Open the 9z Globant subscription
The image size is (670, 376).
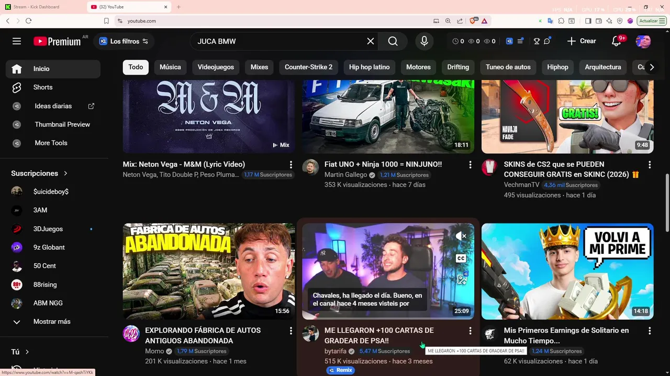coord(53,248)
